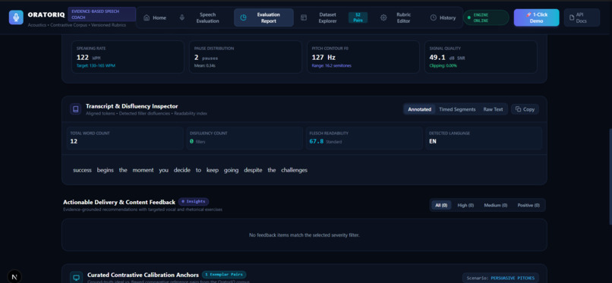Select the Evaluation Report tab
The height and width of the screenshot is (283, 612).
(263, 17)
